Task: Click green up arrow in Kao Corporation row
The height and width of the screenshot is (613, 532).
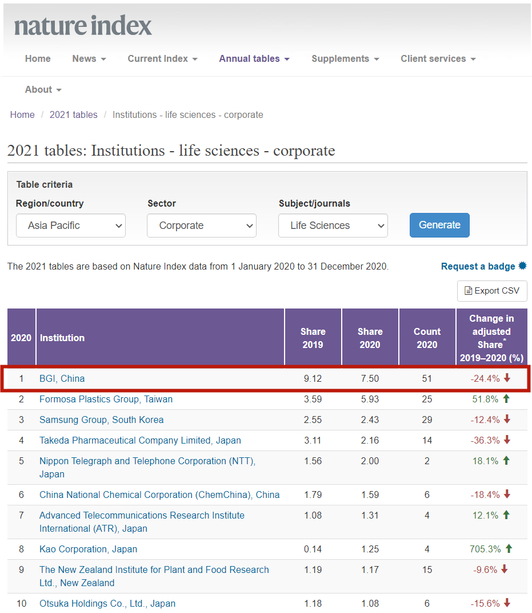Action: pos(509,548)
